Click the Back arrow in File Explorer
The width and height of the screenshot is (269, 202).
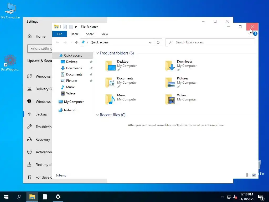(58, 42)
